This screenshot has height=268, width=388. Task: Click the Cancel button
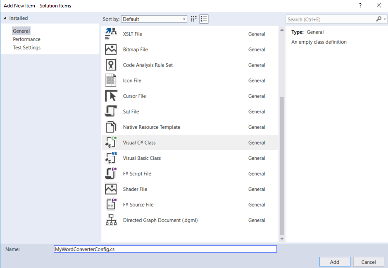pos(369,262)
